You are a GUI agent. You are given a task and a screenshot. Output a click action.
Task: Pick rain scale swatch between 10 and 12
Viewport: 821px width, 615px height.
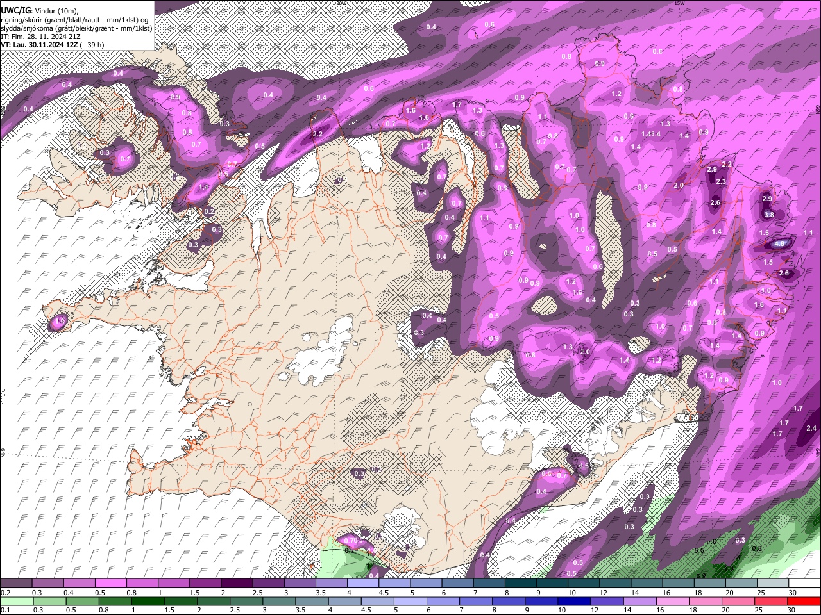click(575, 602)
